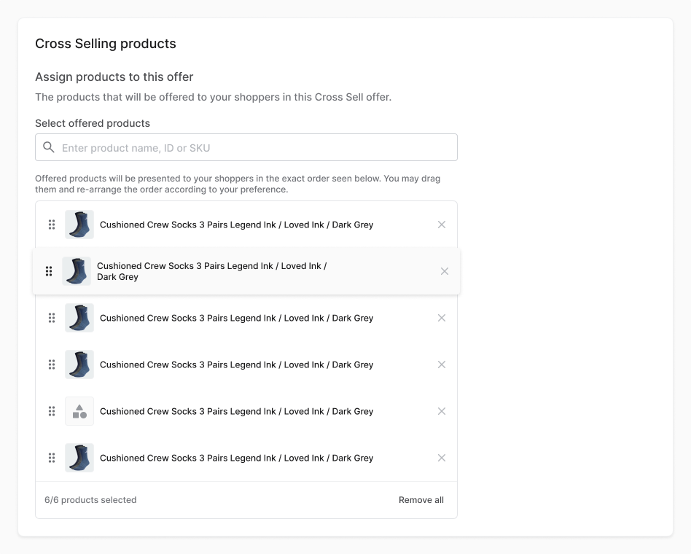Click the last product row's drag handle
The image size is (691, 554).
coord(52,458)
